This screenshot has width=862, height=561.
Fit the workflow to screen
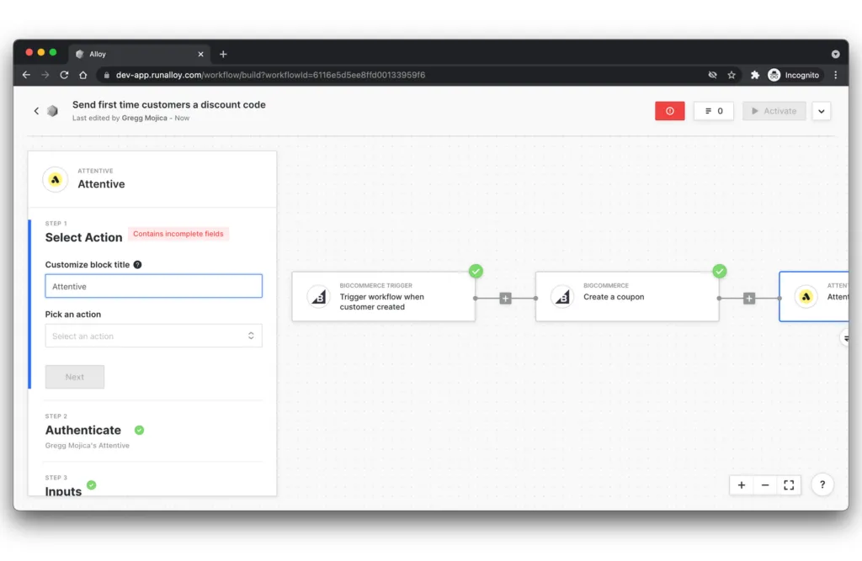point(789,484)
